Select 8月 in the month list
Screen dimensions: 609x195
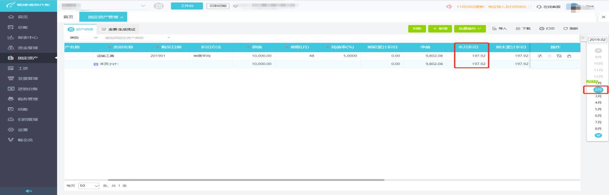click(598, 129)
